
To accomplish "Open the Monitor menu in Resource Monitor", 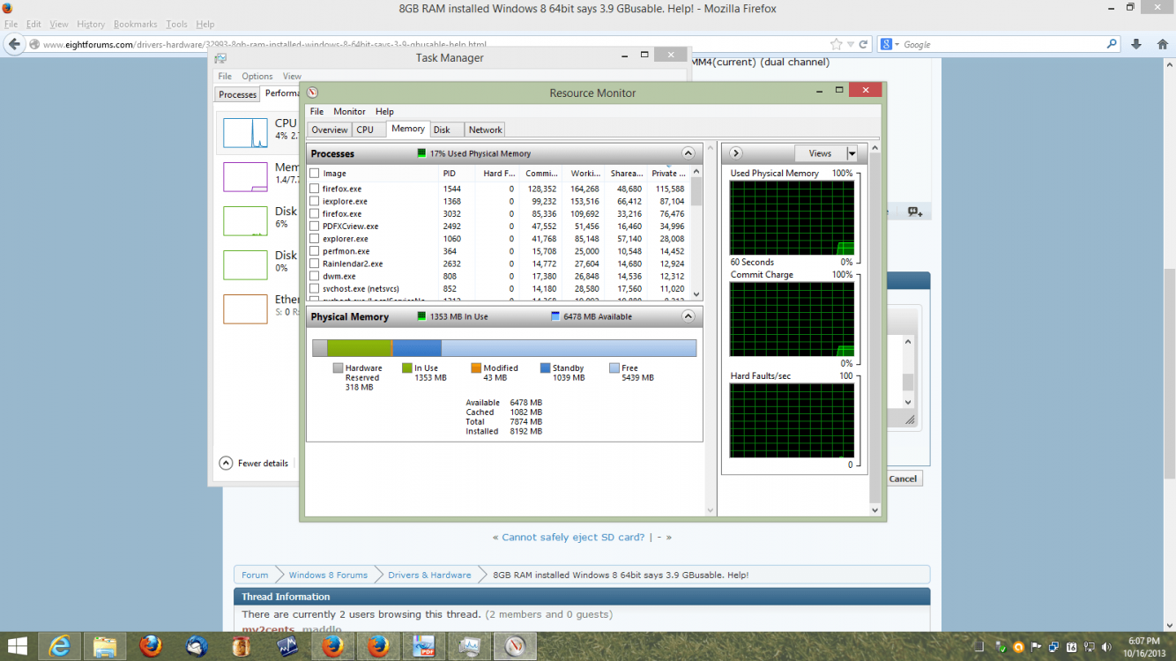I will tap(349, 112).
